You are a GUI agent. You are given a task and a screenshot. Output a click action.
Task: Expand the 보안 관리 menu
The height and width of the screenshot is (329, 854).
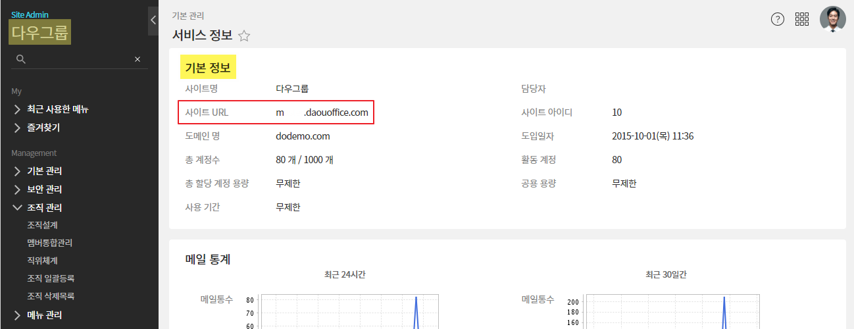point(45,190)
